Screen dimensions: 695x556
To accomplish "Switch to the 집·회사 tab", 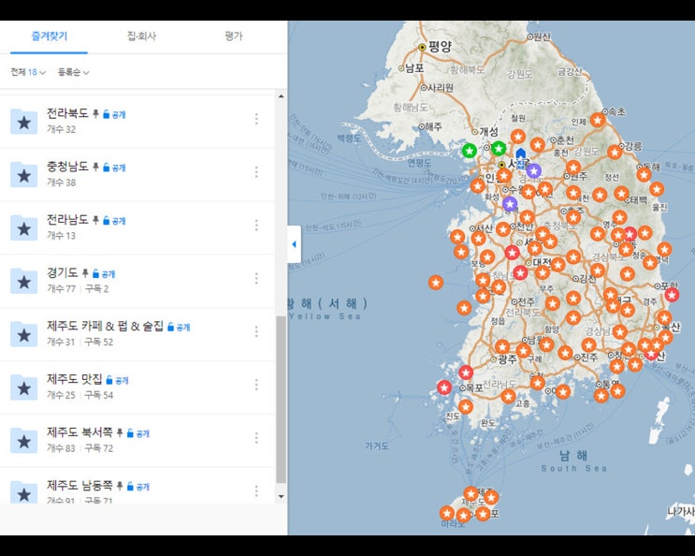I will click(141, 36).
